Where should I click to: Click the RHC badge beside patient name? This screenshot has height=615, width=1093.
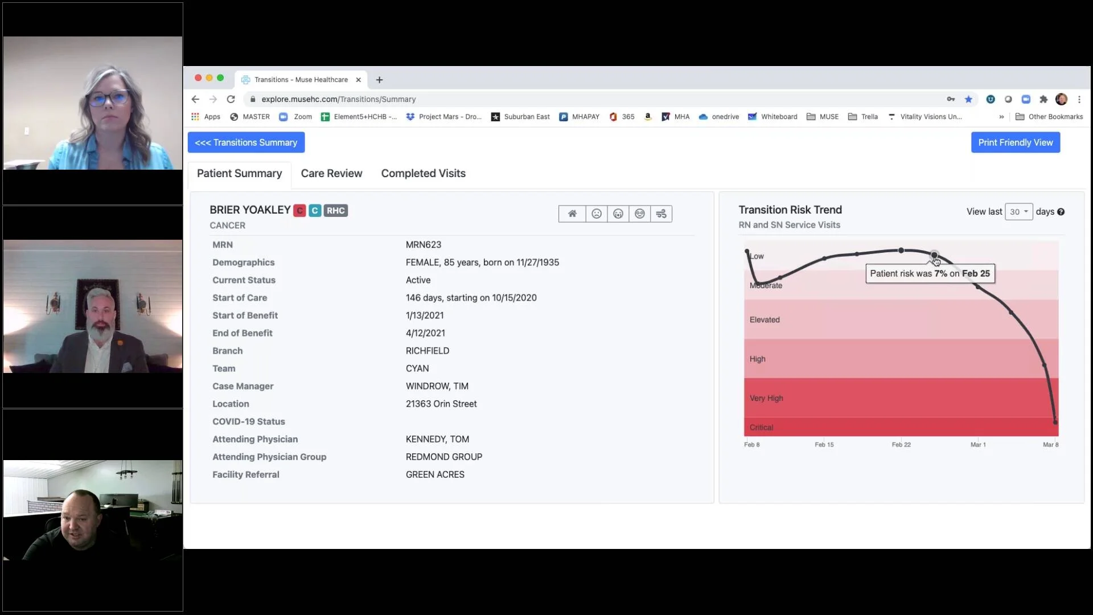335,211
